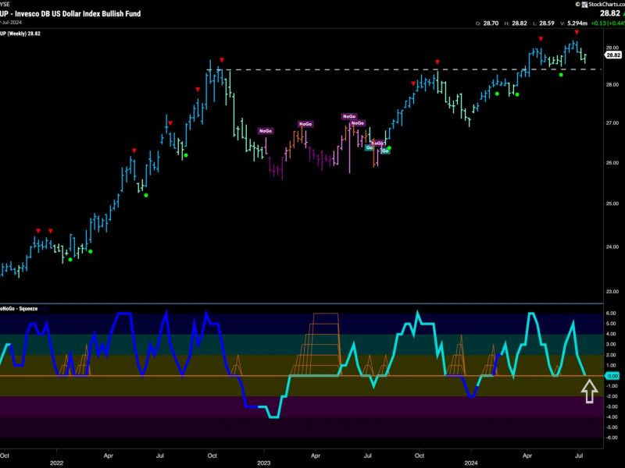This screenshot has height=468, width=625.
Task: Click the -4.00 oscillator axis label
Action: (x=611, y=417)
